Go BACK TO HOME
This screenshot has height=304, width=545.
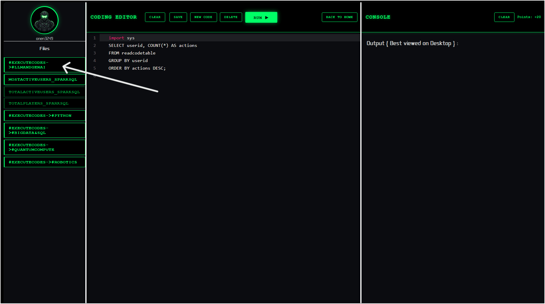pos(339,17)
